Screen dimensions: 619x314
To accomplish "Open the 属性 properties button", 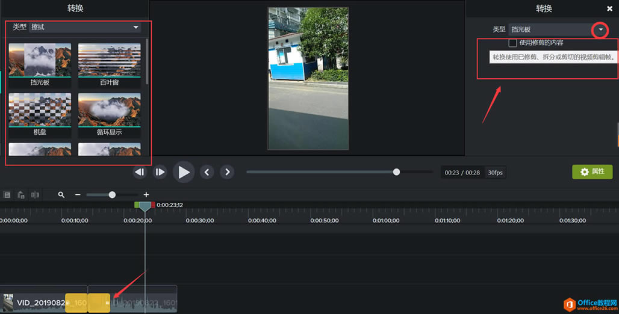I will click(x=592, y=171).
